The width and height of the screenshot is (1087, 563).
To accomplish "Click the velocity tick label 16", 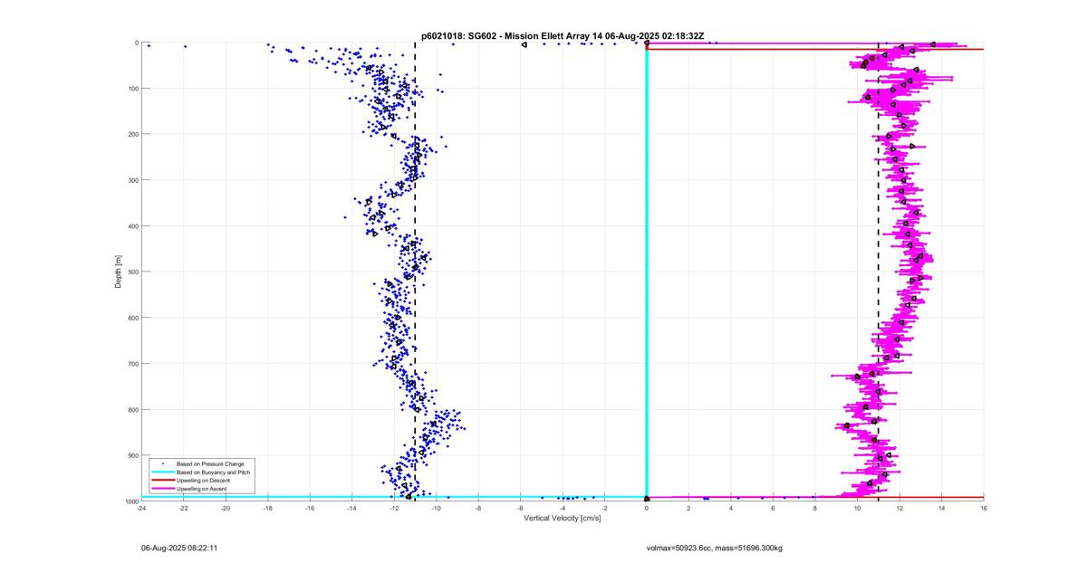I will (984, 508).
